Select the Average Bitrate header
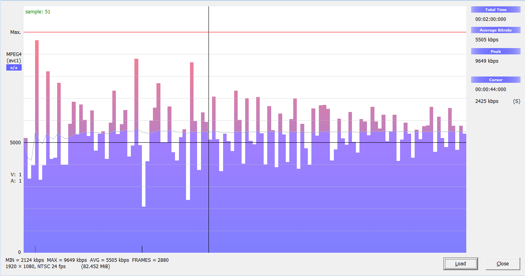 (496, 30)
